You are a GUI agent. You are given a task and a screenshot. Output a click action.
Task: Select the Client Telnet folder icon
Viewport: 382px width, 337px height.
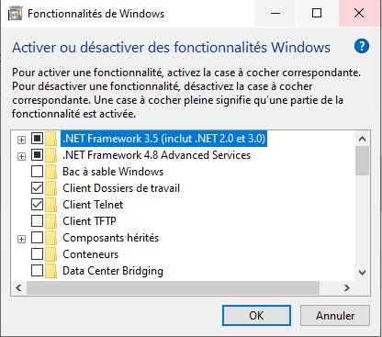(51, 205)
